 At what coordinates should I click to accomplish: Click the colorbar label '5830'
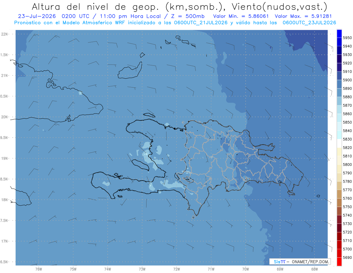tap(347, 139)
